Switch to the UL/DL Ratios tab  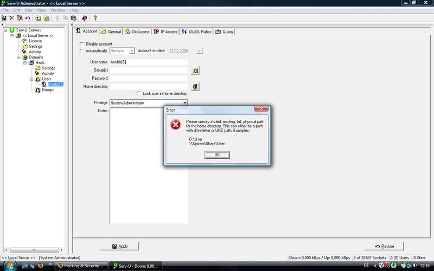point(196,31)
